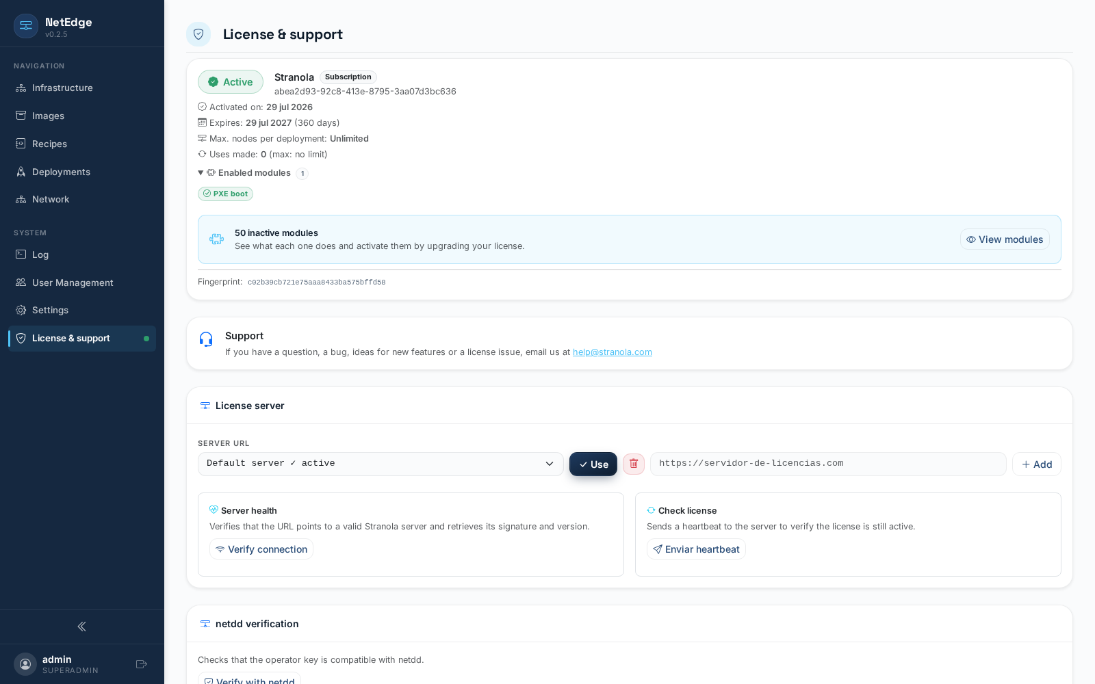This screenshot has width=1095, height=684.
Task: Open Settings from the sidebar
Action: click(x=82, y=311)
